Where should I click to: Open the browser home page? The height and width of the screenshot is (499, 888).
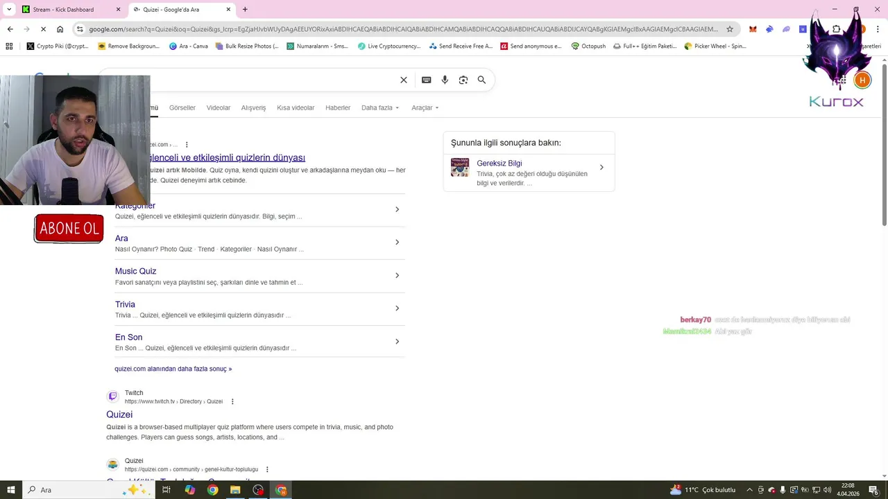[x=60, y=29]
